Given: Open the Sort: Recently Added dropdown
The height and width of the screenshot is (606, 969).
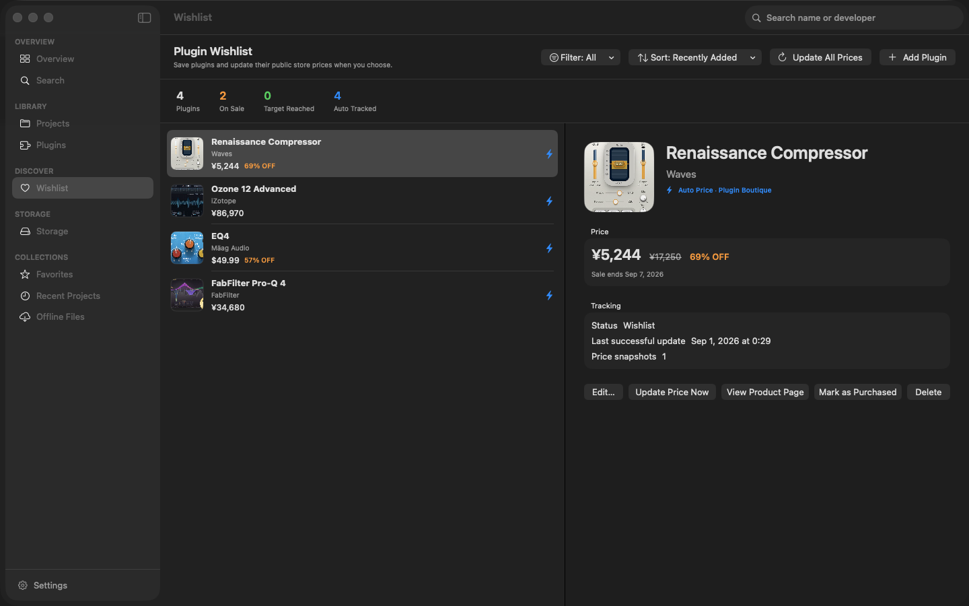Looking at the screenshot, I should point(695,57).
